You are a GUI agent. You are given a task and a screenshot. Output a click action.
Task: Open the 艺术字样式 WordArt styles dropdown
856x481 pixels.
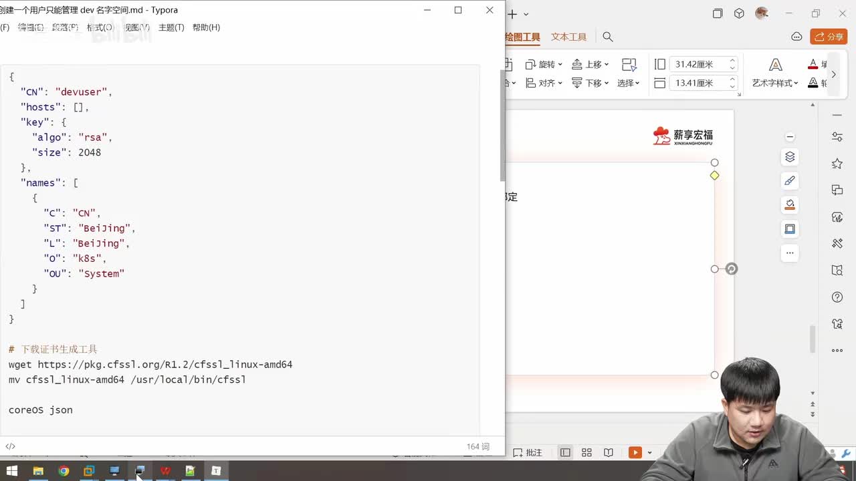775,83
